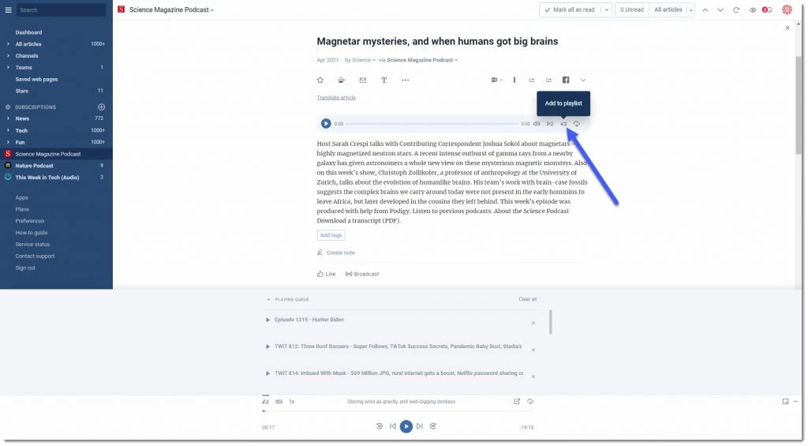The height and width of the screenshot is (446, 808).
Task: Open the three-dots more options
Action: [x=406, y=80]
